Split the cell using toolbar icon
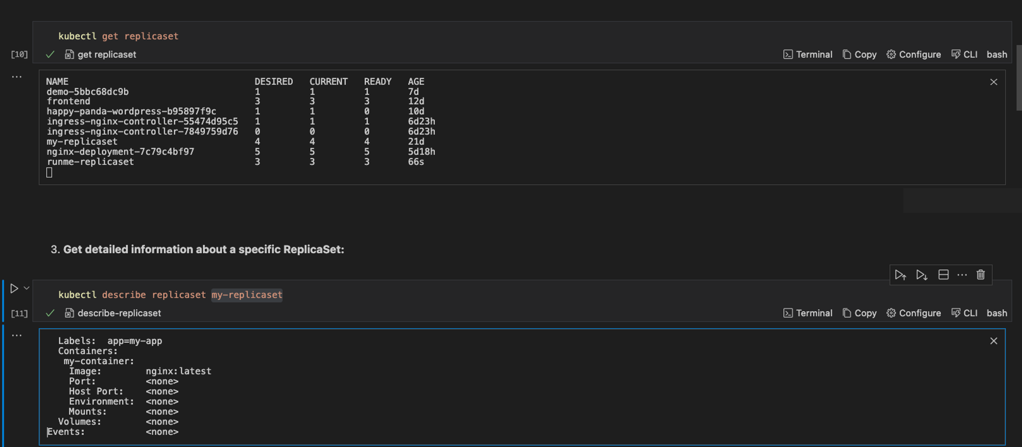 point(943,275)
